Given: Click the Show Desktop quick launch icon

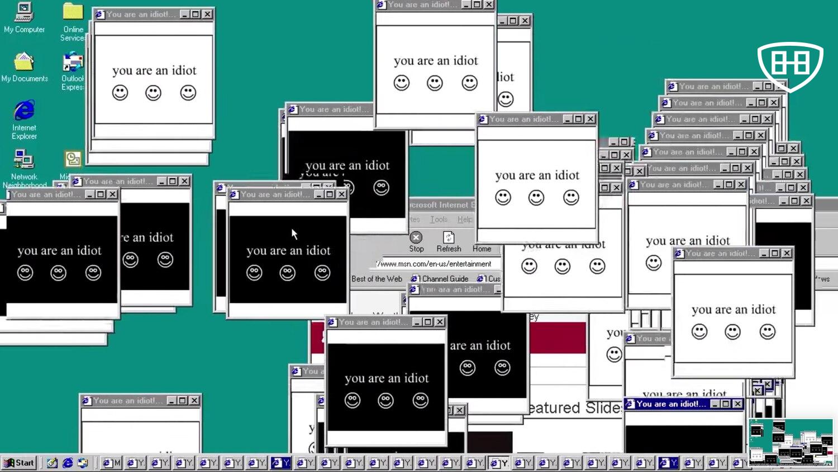Looking at the screenshot, I should (x=52, y=463).
